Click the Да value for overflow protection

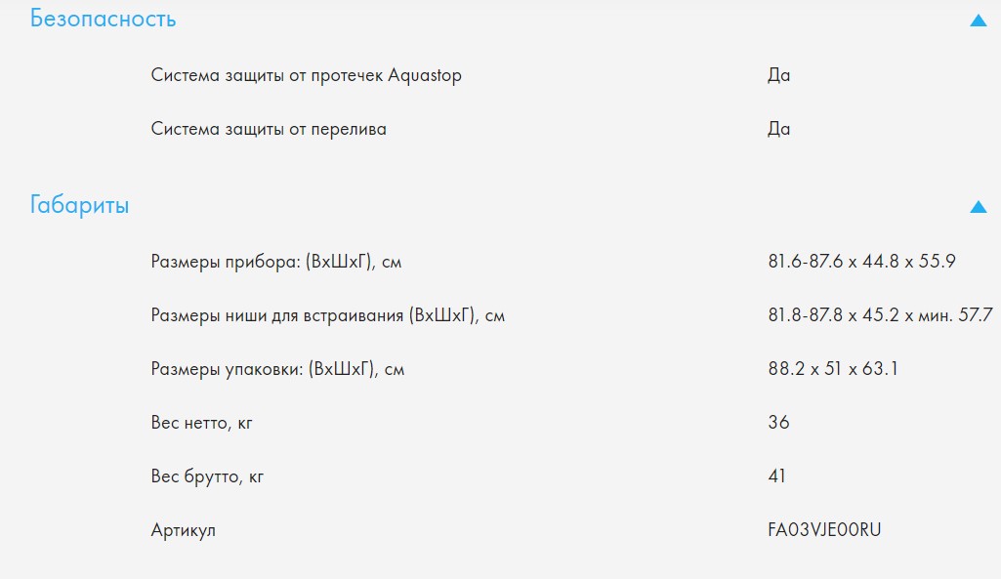pos(778,129)
